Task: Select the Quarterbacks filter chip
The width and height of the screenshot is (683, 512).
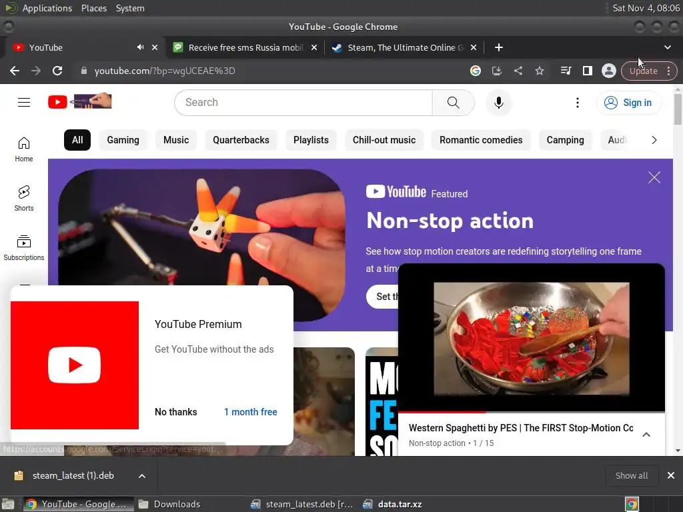Action: point(241,140)
